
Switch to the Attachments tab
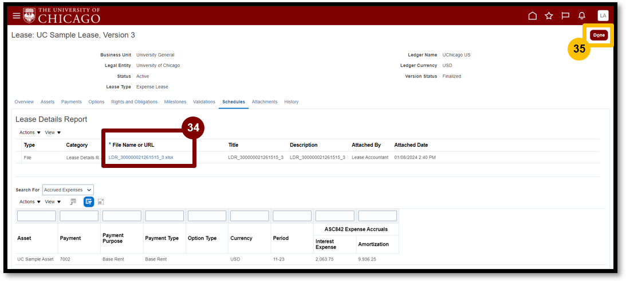tap(265, 102)
